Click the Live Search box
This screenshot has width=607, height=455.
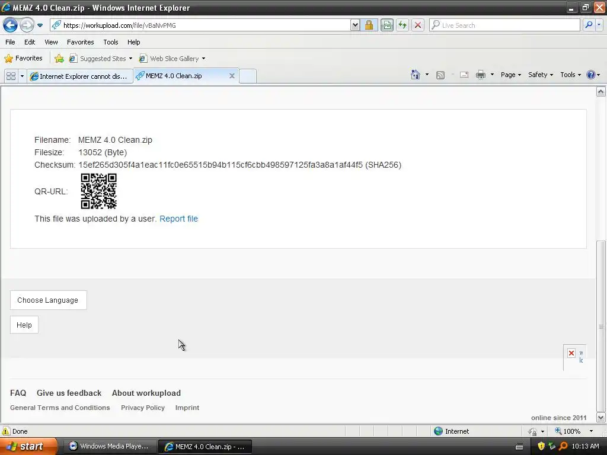504,25
